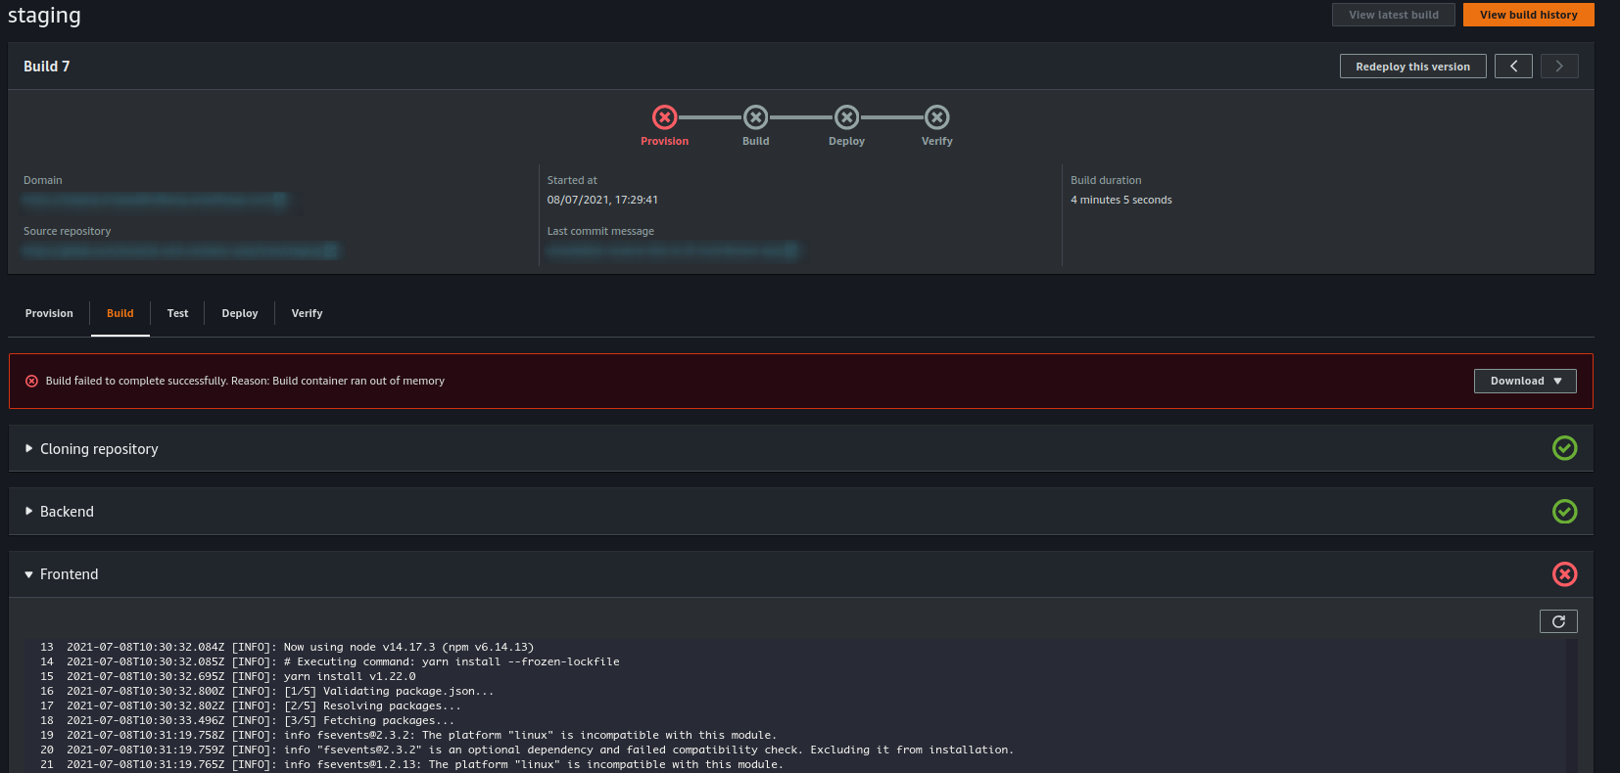This screenshot has width=1620, height=773.
Task: Open the blurred last commit message link
Action: (673, 250)
